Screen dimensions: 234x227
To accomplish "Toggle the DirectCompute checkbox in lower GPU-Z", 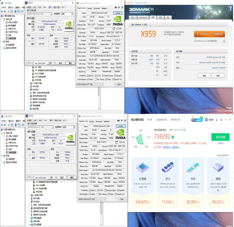I will click(x=105, y=190).
